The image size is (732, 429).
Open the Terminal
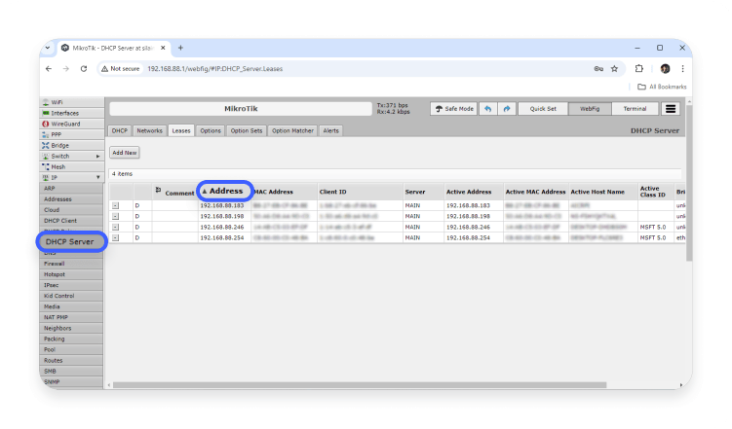[x=635, y=109]
